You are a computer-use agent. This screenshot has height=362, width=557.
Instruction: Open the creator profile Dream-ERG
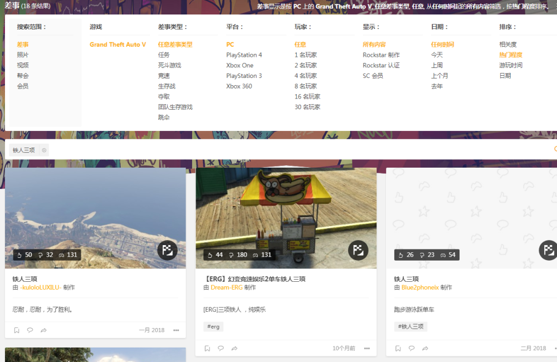coord(227,287)
